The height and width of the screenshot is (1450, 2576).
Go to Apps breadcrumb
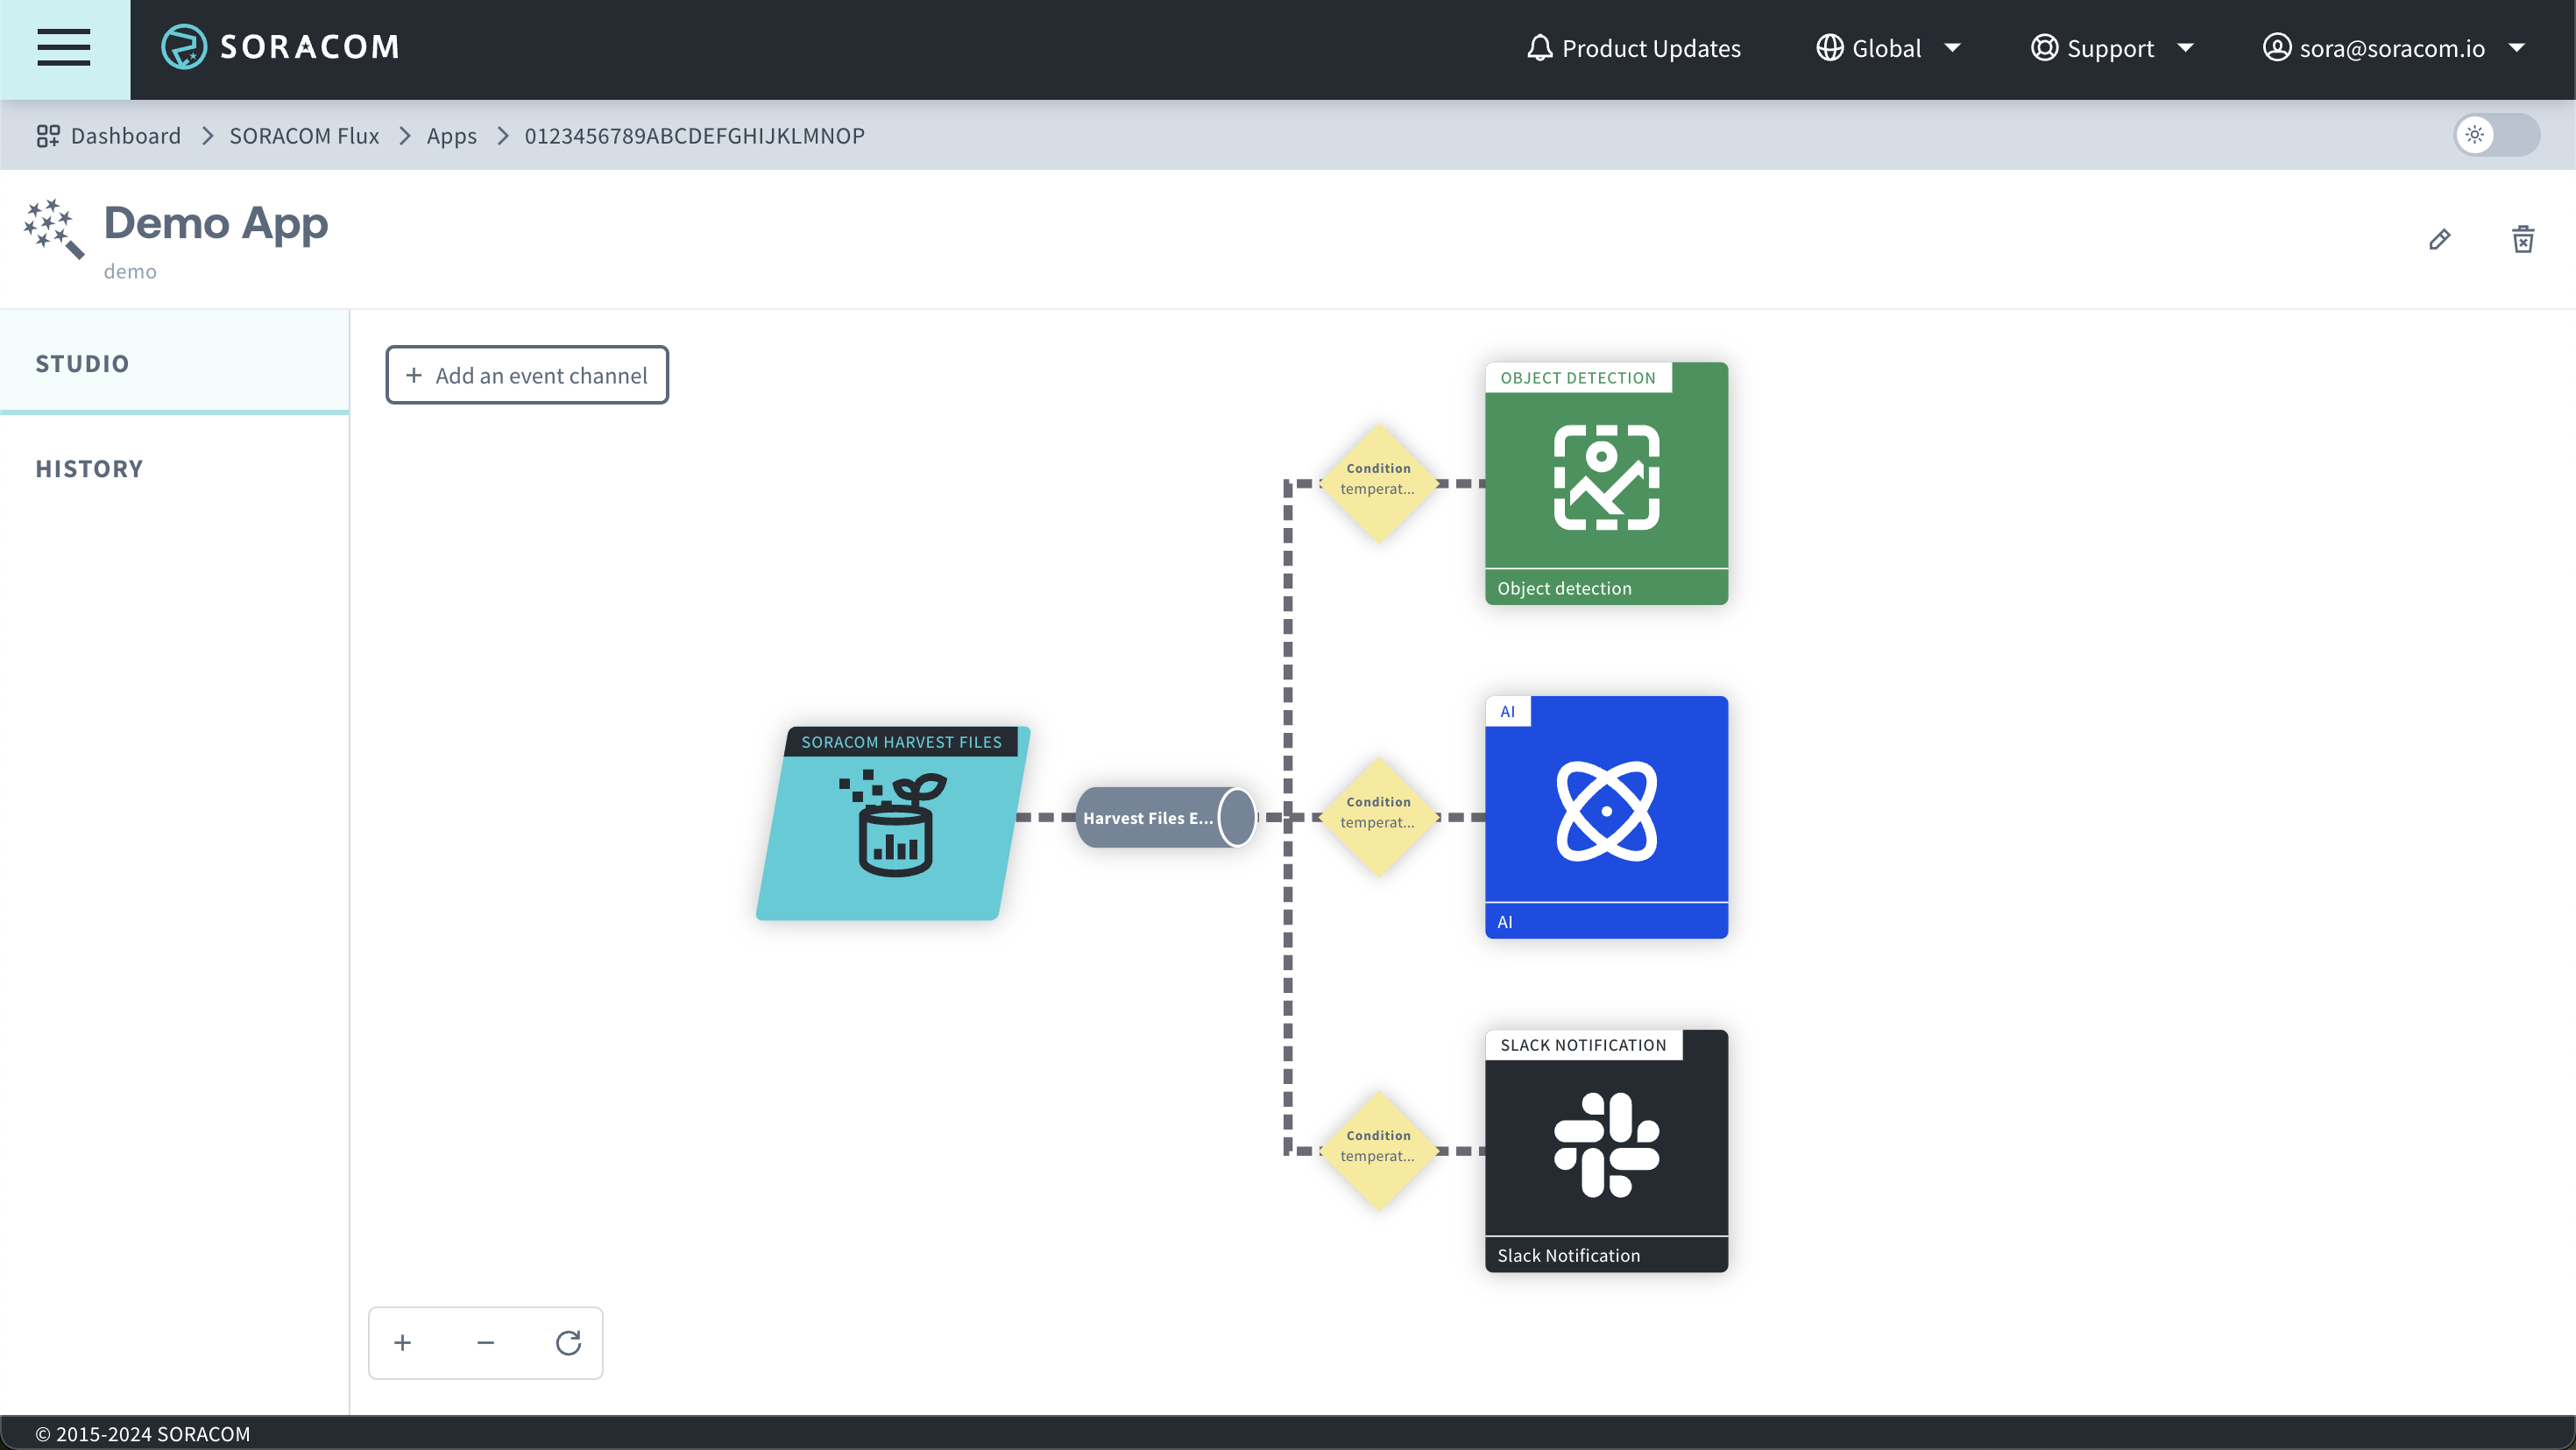coord(451,136)
